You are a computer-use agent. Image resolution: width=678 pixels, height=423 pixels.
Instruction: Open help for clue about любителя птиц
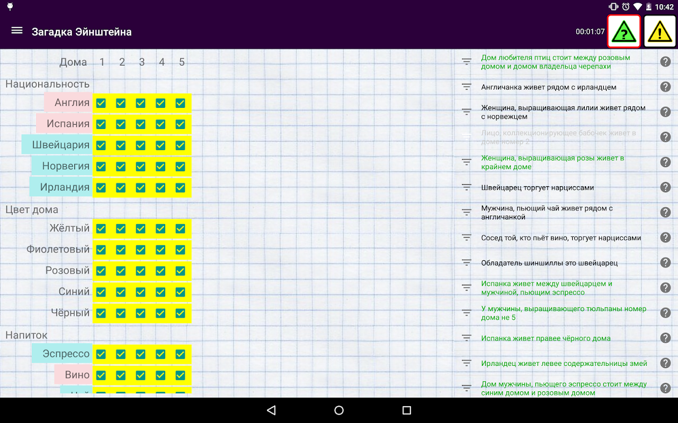coord(665,62)
